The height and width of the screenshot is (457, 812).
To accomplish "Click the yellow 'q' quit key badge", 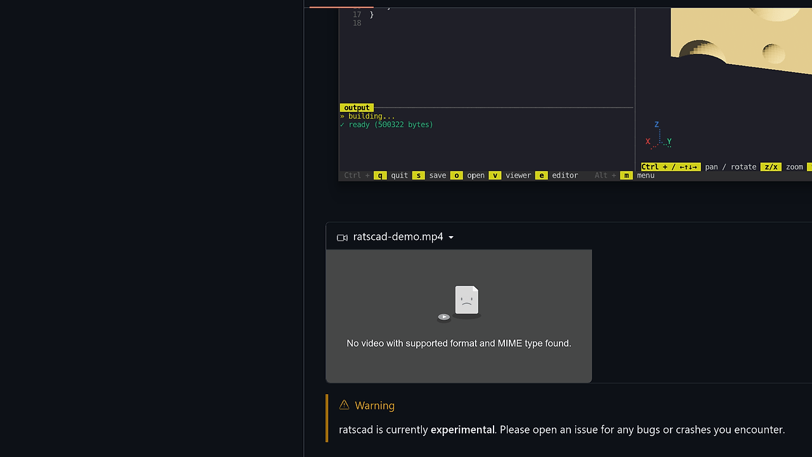I will pyautogui.click(x=380, y=175).
